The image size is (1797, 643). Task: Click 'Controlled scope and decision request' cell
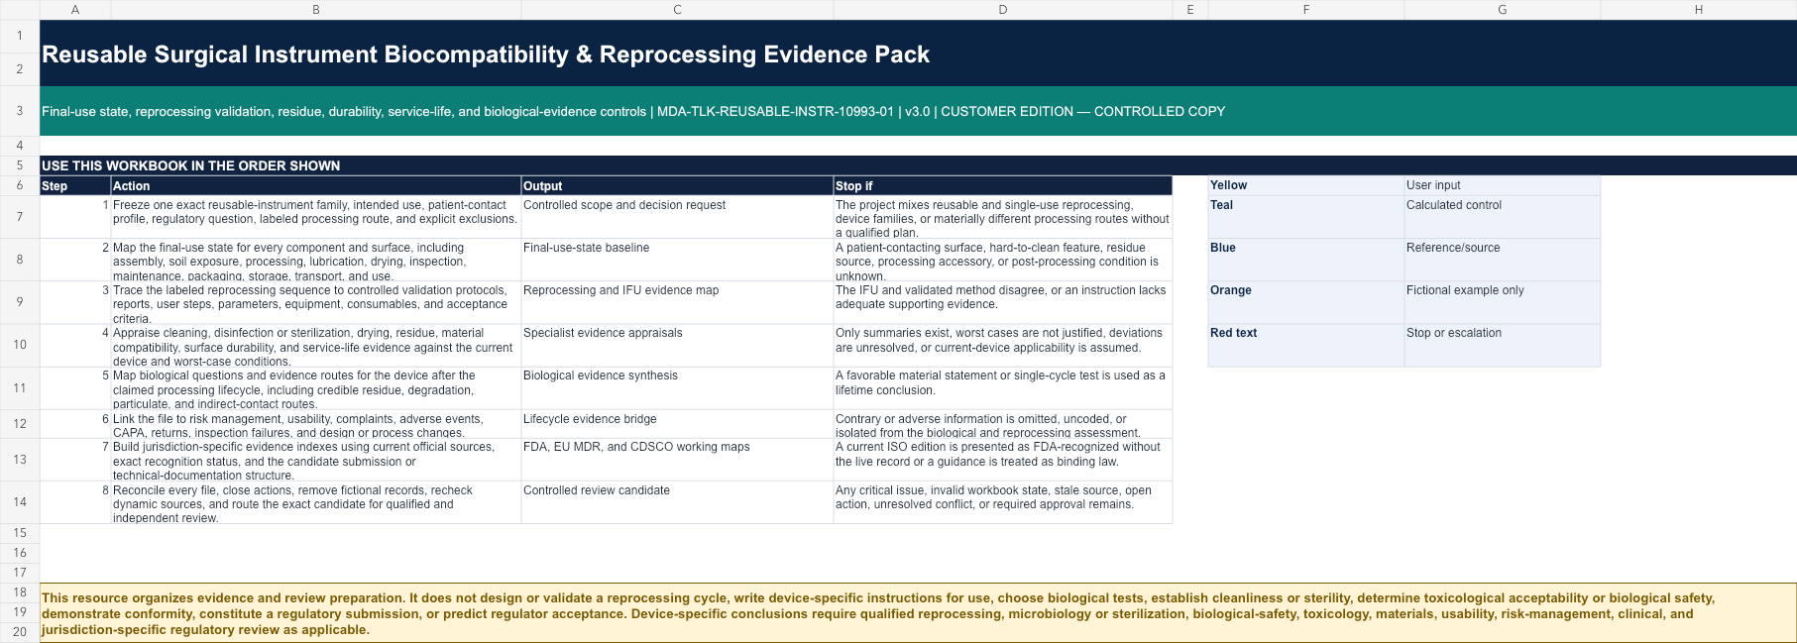[677, 217]
